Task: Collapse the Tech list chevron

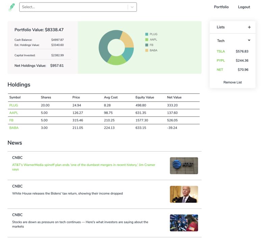Action: 249,40
